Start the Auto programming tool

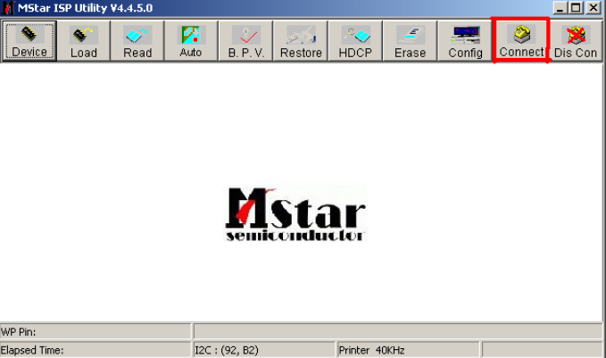pos(191,41)
